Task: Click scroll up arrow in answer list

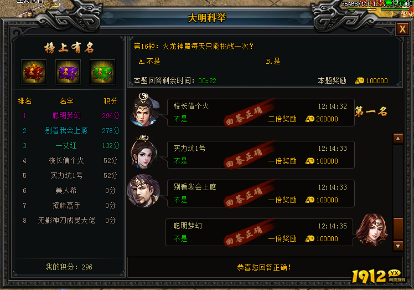Action: pos(398,139)
